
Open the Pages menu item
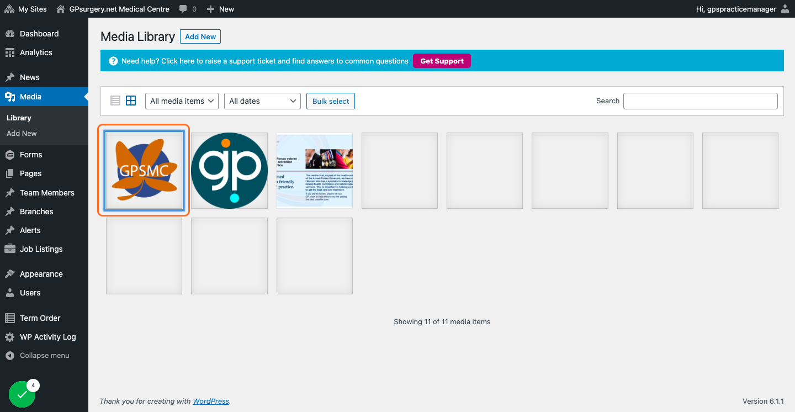44,173
